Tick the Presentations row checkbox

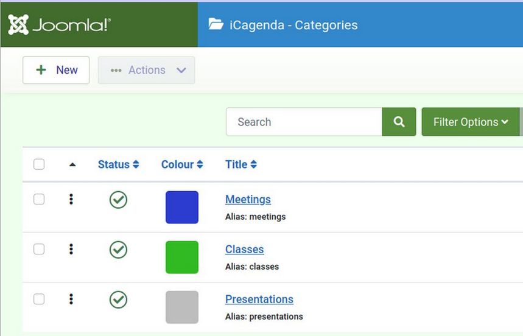point(39,299)
